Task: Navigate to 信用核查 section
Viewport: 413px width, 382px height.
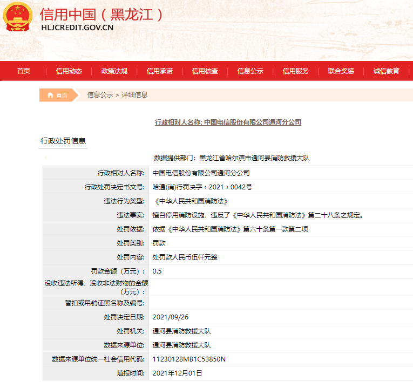Action: [x=205, y=71]
